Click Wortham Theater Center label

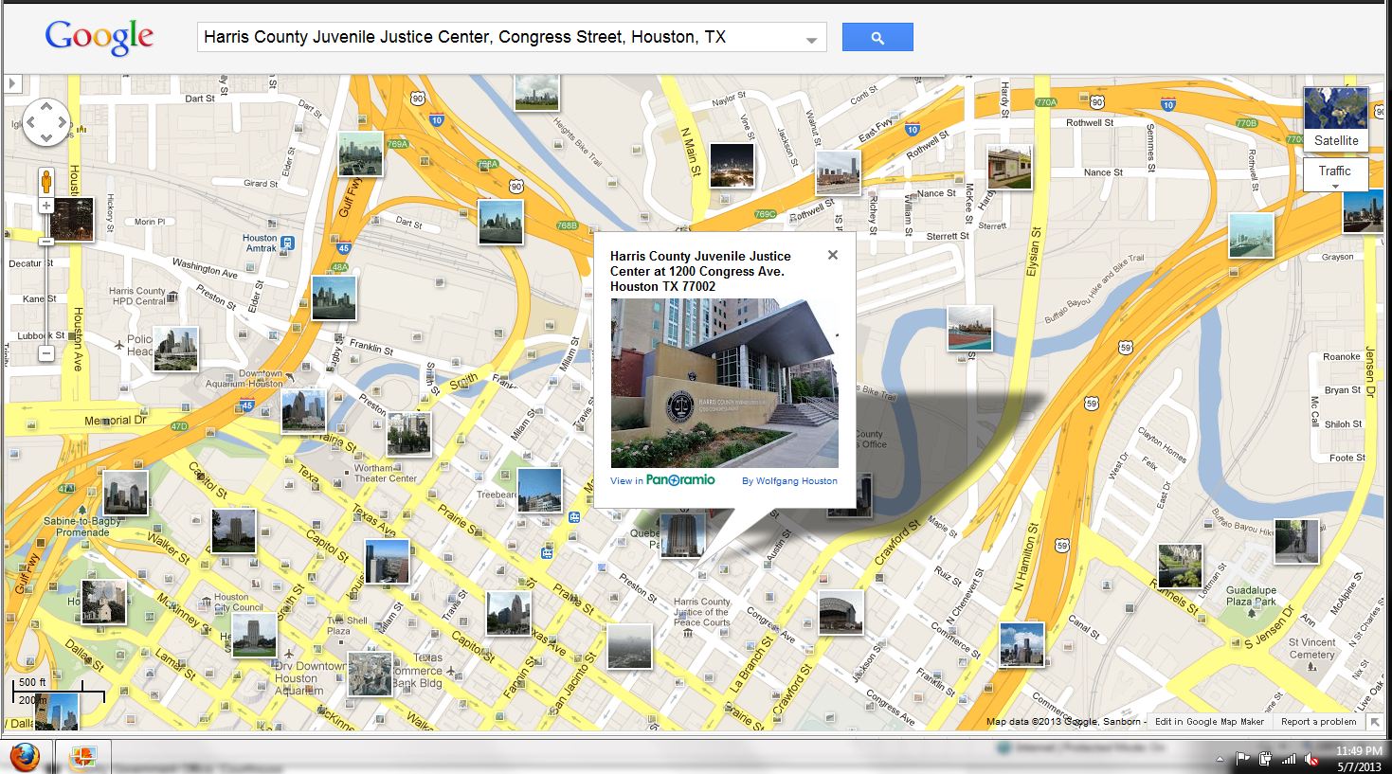[x=386, y=473]
